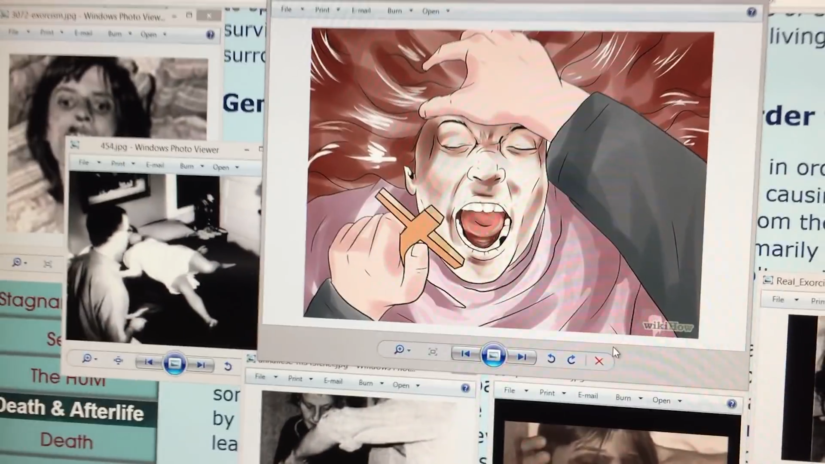The height and width of the screenshot is (464, 825).
Task: Open File menu in the 454.jpg viewer
Action: click(89, 162)
